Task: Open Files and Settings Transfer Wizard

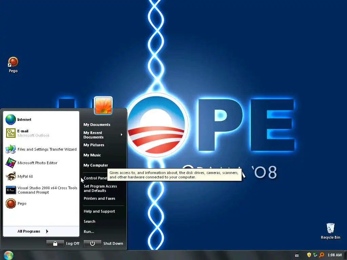Action: tap(41, 149)
